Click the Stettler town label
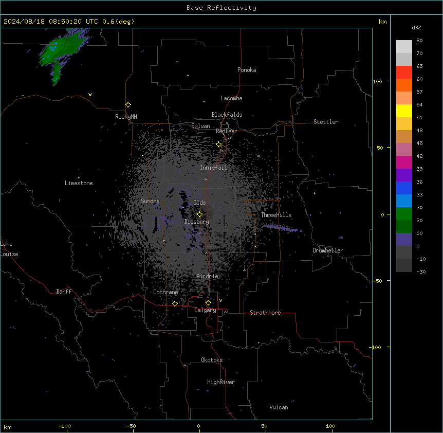The image size is (443, 433). (x=326, y=122)
